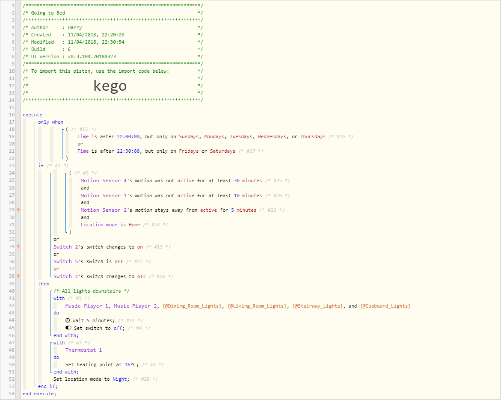Select the 'execute' keyword on line 16
This screenshot has height=403, width=504.
(x=33, y=116)
